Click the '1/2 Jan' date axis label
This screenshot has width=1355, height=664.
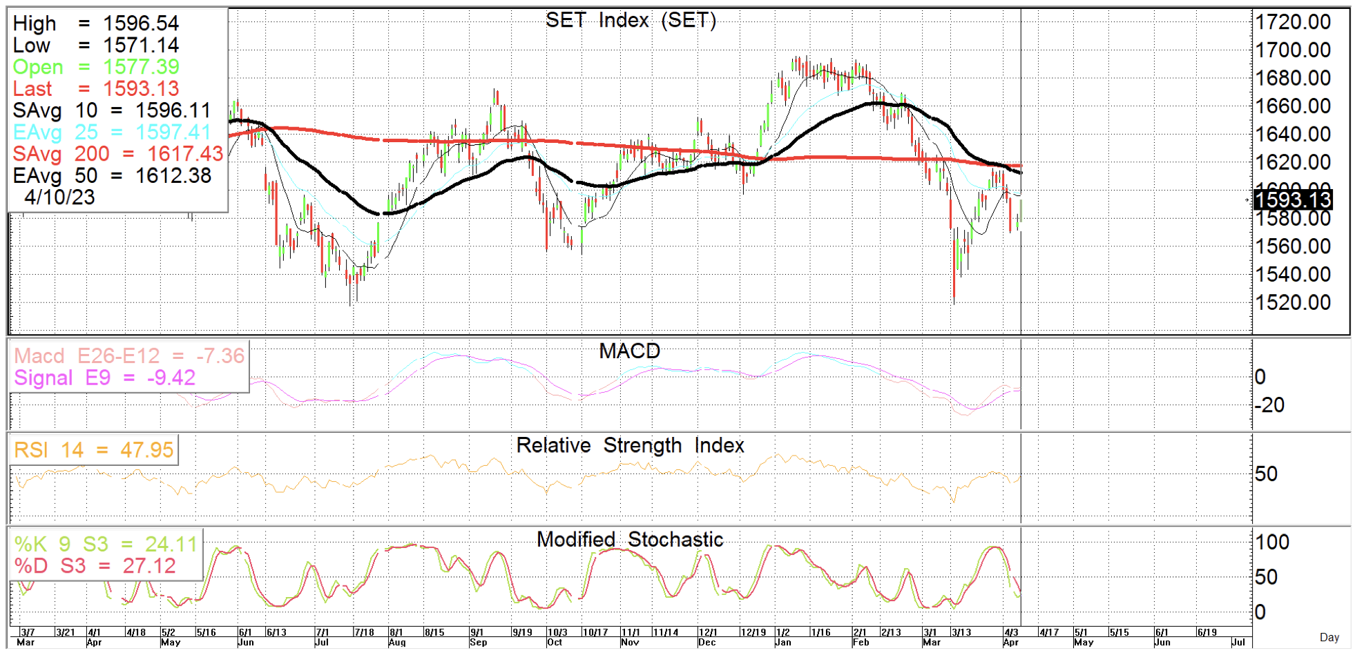[x=783, y=637]
